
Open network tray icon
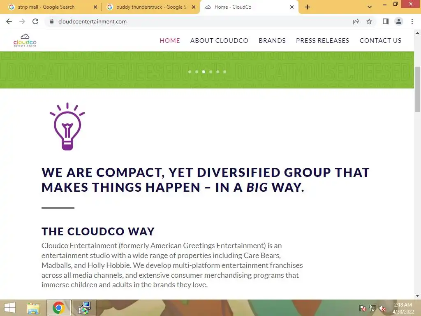[372, 308]
